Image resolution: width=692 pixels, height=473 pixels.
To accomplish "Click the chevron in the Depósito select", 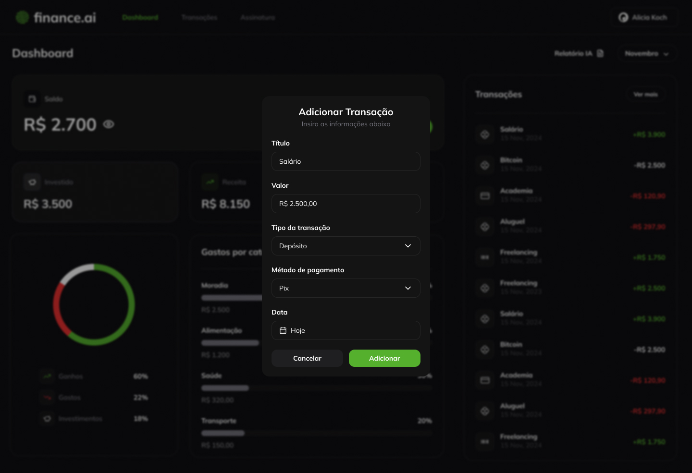I will [x=408, y=246].
